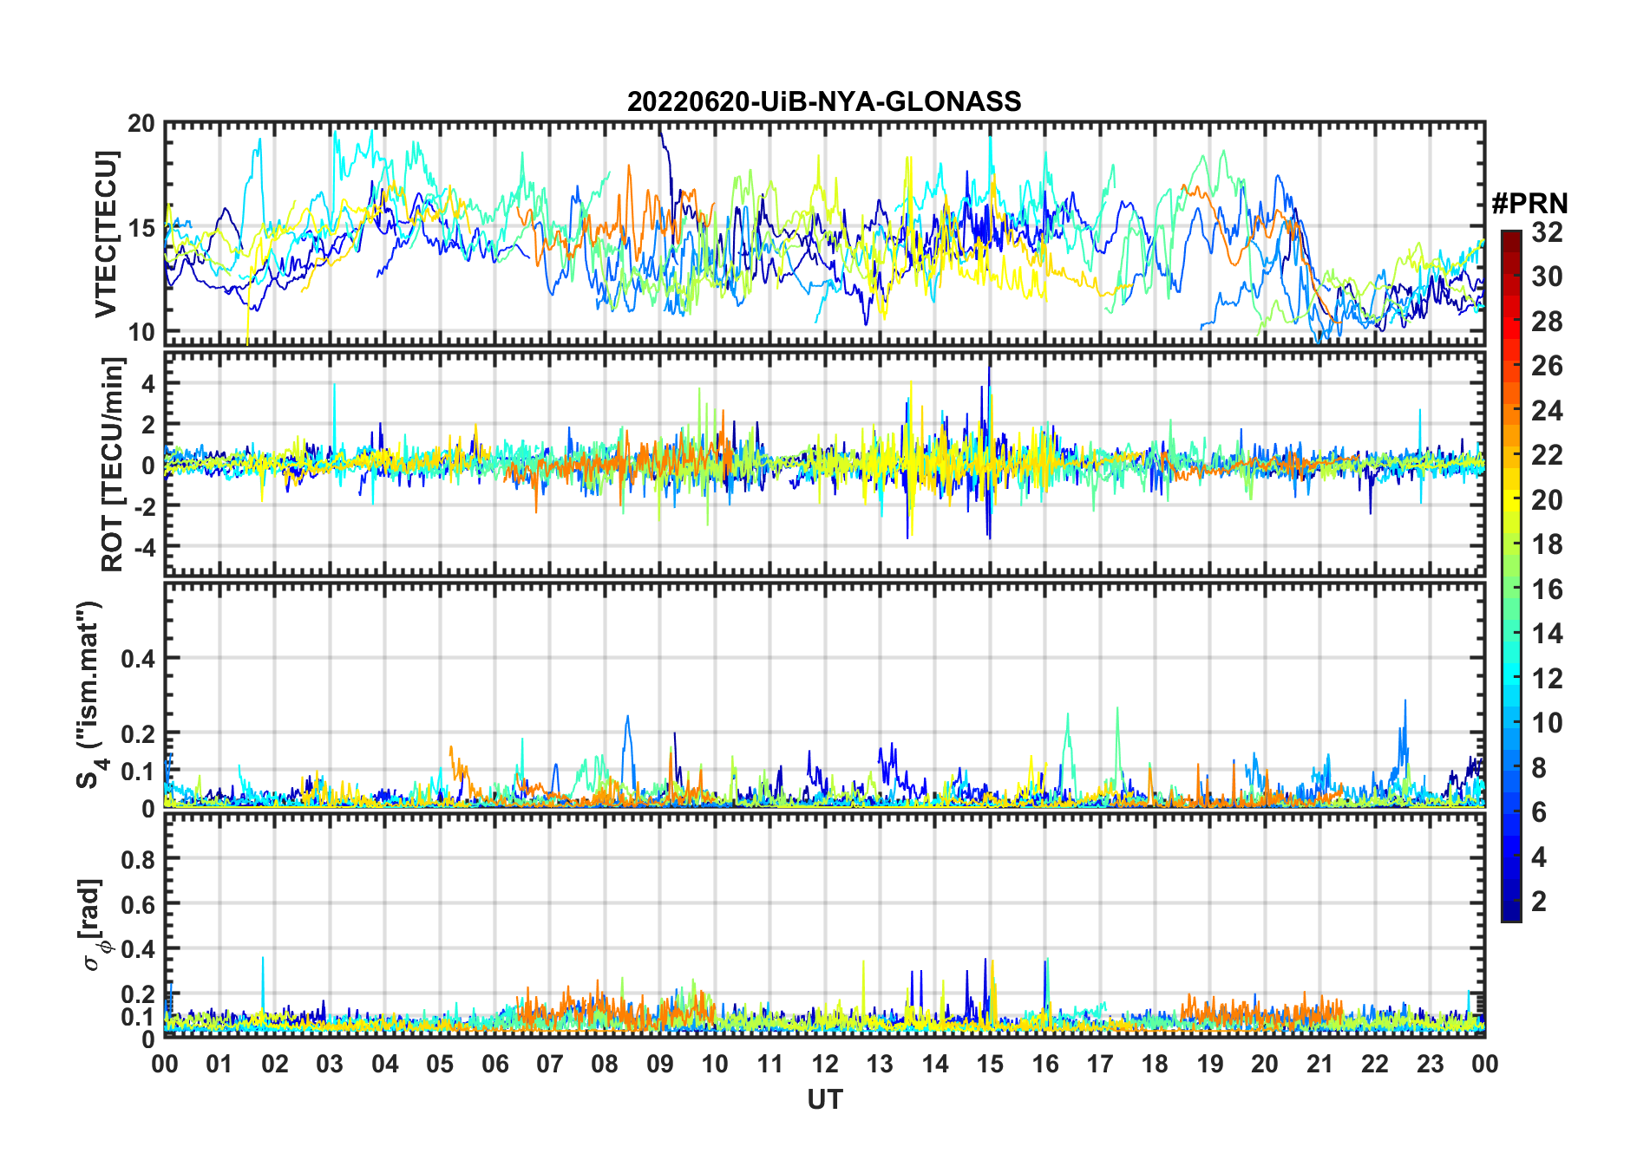Click x-axis tick label 23
1650x1153 pixels.
(1430, 1064)
